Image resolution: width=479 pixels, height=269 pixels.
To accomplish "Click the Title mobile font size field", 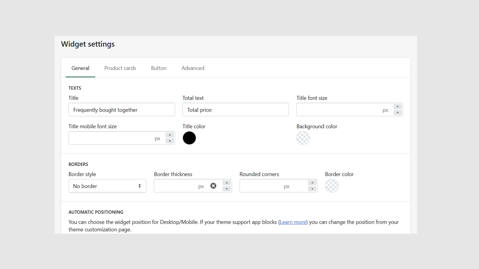I will pos(122,138).
